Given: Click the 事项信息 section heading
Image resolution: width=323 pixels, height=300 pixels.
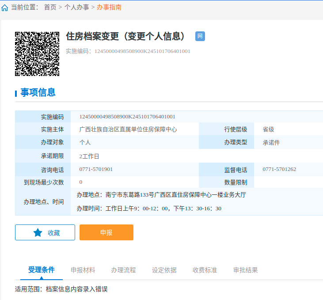Looking at the screenshot, I should point(38,92).
